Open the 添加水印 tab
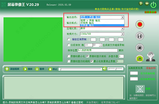Image resolution: width=159 pixels, height=104 pixels. coord(151,68)
